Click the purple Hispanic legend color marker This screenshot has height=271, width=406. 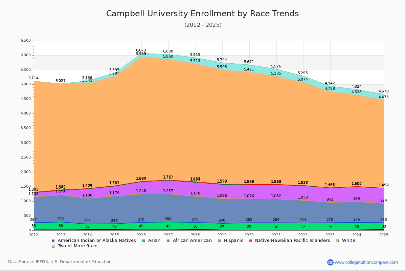click(219, 241)
